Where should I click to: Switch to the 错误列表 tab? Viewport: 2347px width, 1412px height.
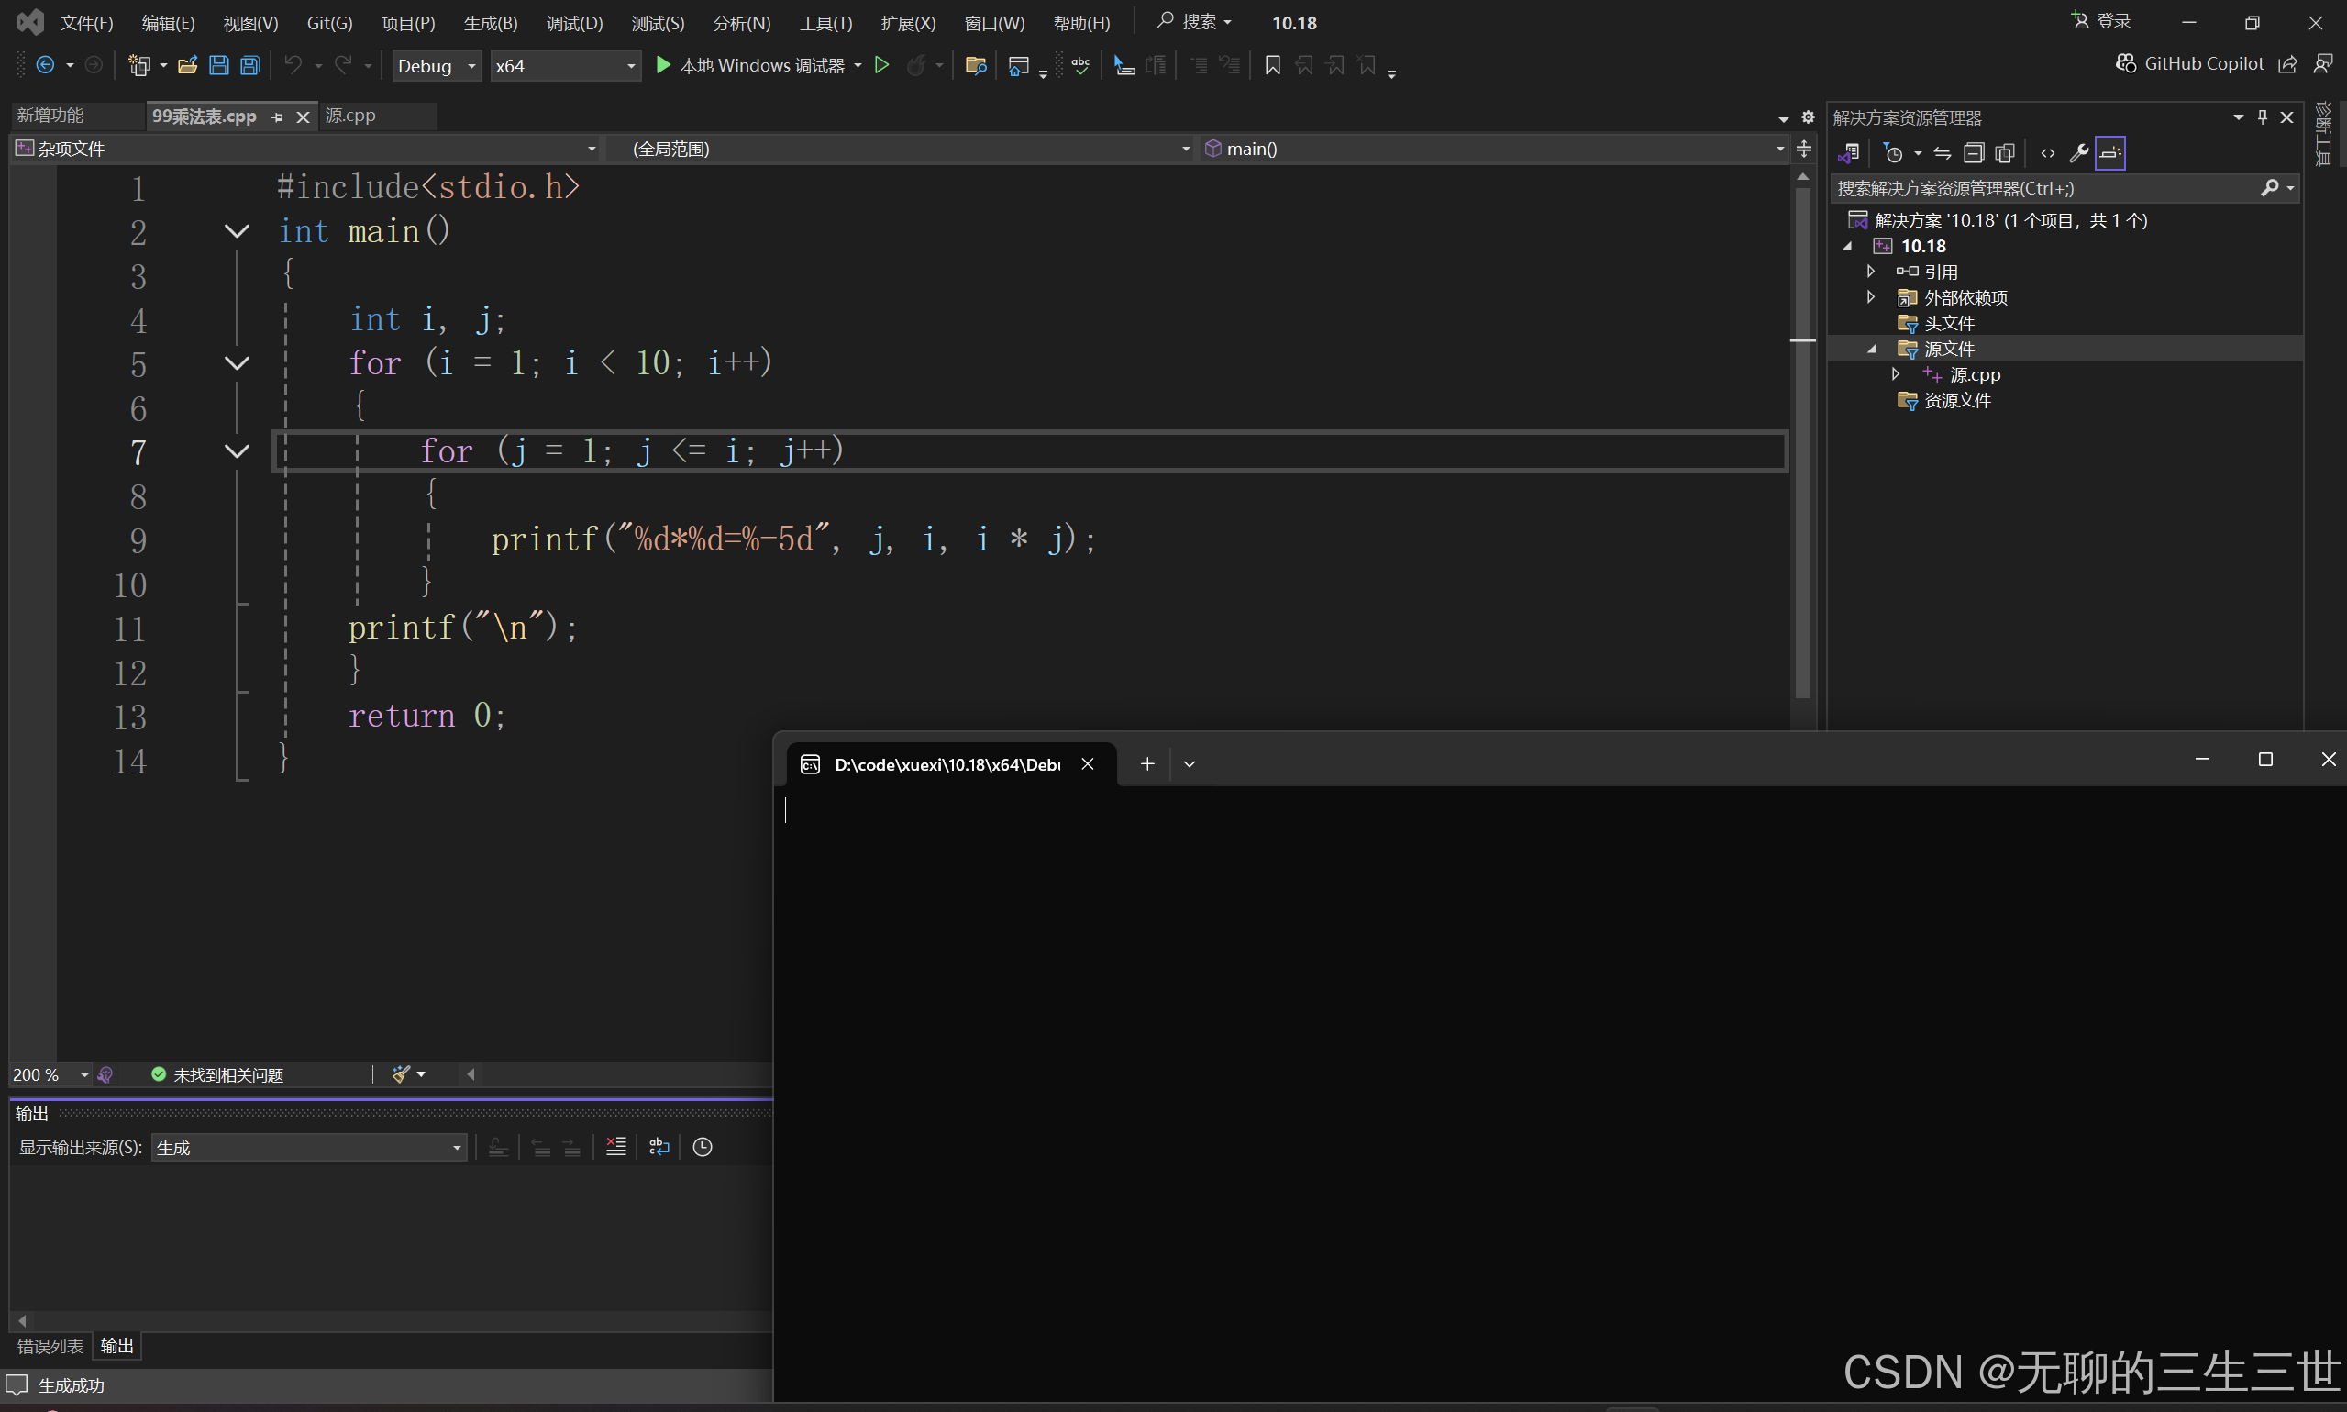click(50, 1345)
